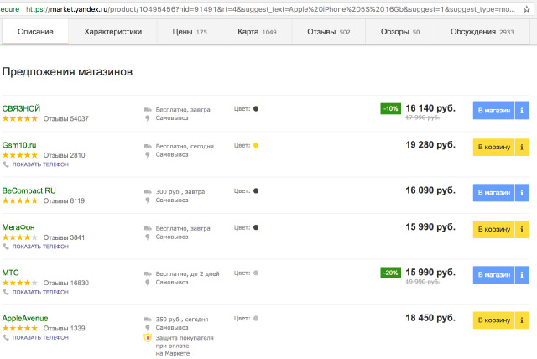
Task: Click the Предложения магазинов heading
Action: pos(67,72)
